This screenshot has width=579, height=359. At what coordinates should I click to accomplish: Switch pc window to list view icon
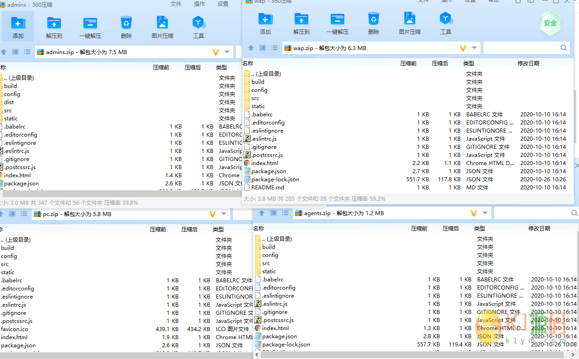[24, 214]
